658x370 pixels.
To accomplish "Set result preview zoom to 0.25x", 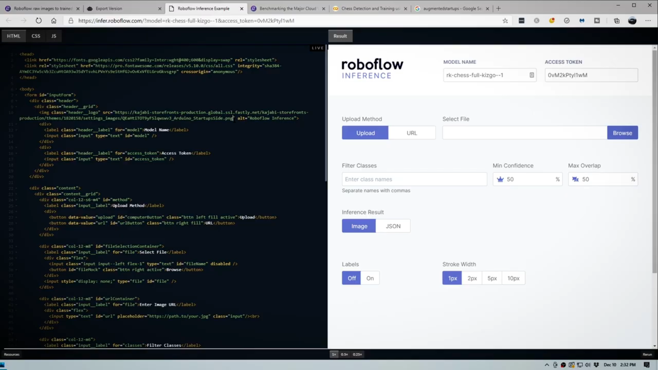I will tap(357, 354).
